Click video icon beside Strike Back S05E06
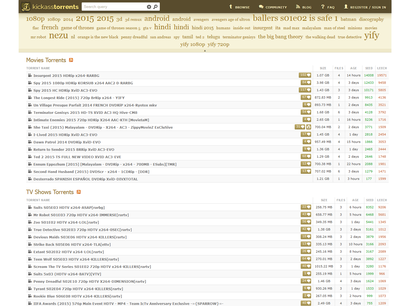Viewport: 409px width, 306px height. (x=30, y=244)
